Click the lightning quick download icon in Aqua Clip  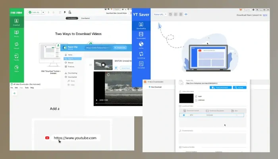tap(116, 68)
